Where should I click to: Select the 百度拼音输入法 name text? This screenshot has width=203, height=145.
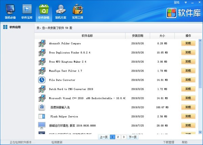coord(60,107)
